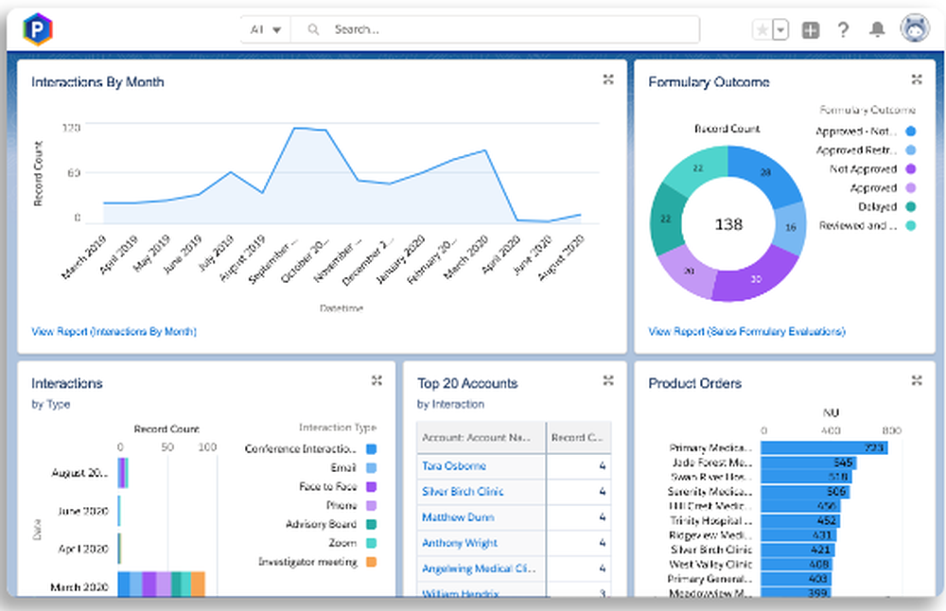Viewport: 946px width, 611px height.
Task: Click the Investigator meeting legend swatch
Action: [372, 562]
